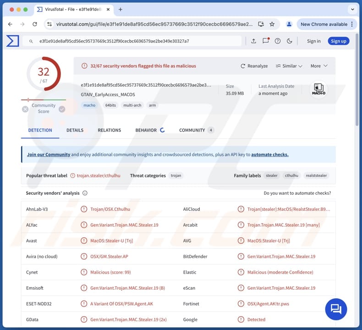Click the upload file icon
The width and height of the screenshot is (362, 330).
[x=253, y=41]
